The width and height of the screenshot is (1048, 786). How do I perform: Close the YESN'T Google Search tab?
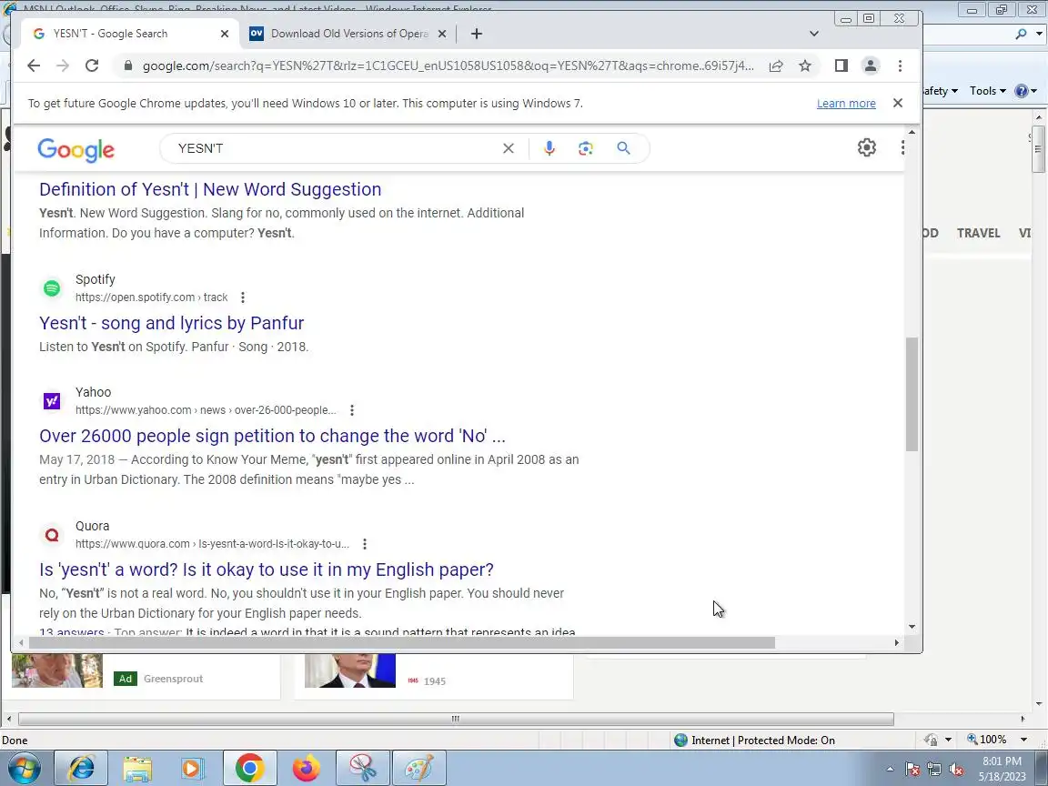[225, 34]
